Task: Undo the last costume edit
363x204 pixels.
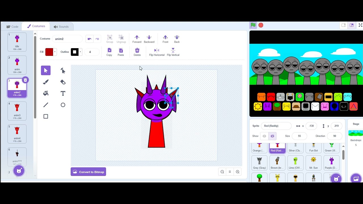Action: click(x=89, y=39)
